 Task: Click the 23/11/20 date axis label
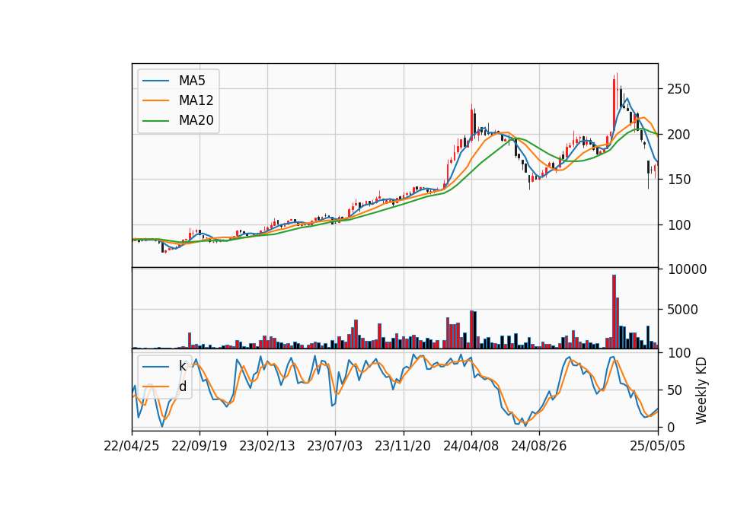(403, 447)
